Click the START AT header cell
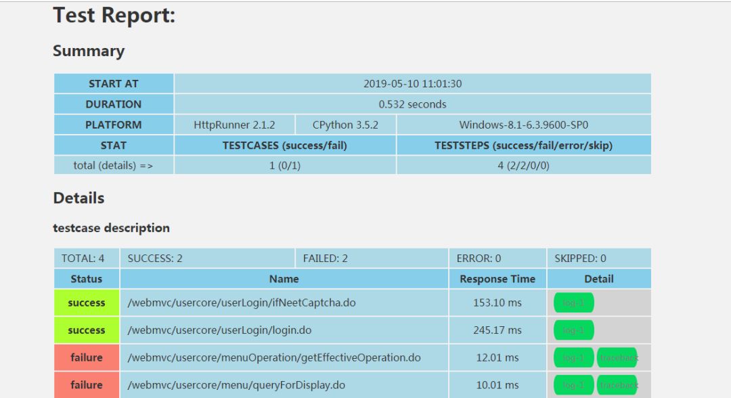Image resolution: width=731 pixels, height=398 pixels. [x=114, y=84]
